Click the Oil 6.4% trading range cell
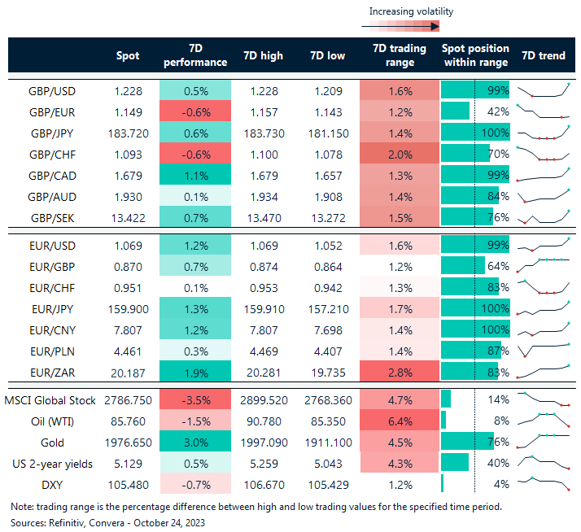 point(398,420)
